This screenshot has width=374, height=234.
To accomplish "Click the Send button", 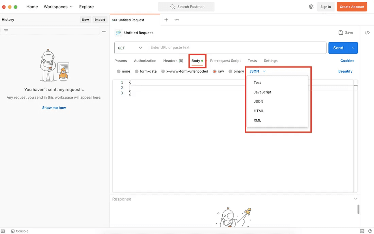I will (338, 48).
